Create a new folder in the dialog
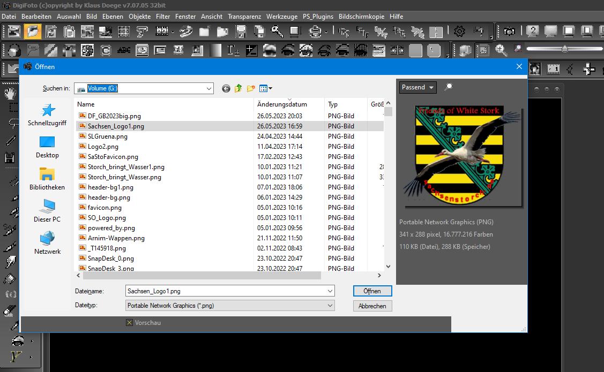The image size is (604, 372). [x=251, y=88]
